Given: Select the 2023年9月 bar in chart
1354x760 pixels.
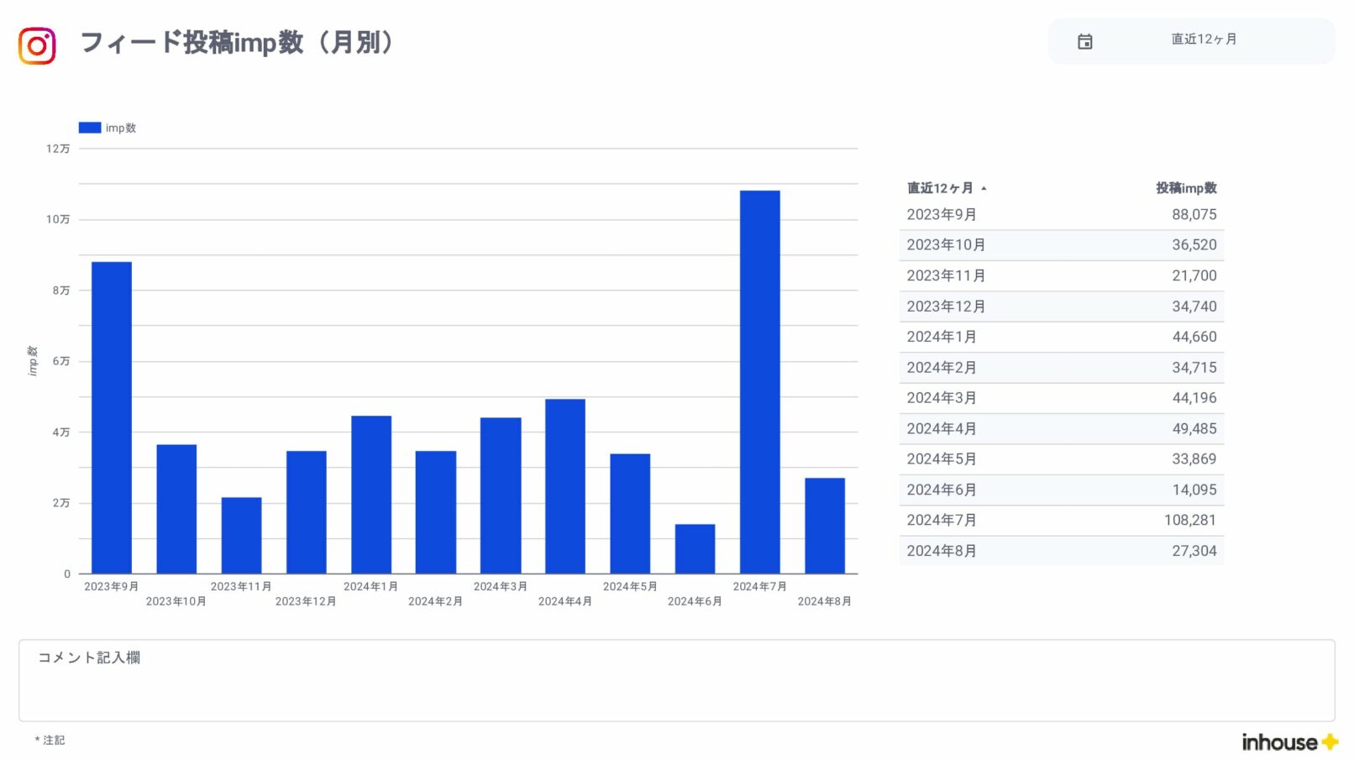Looking at the screenshot, I should tap(111, 417).
